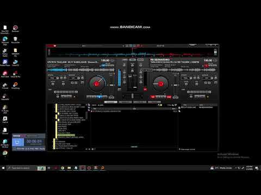Click the first loop button in right deck row
261x195 pixels.
189,92
